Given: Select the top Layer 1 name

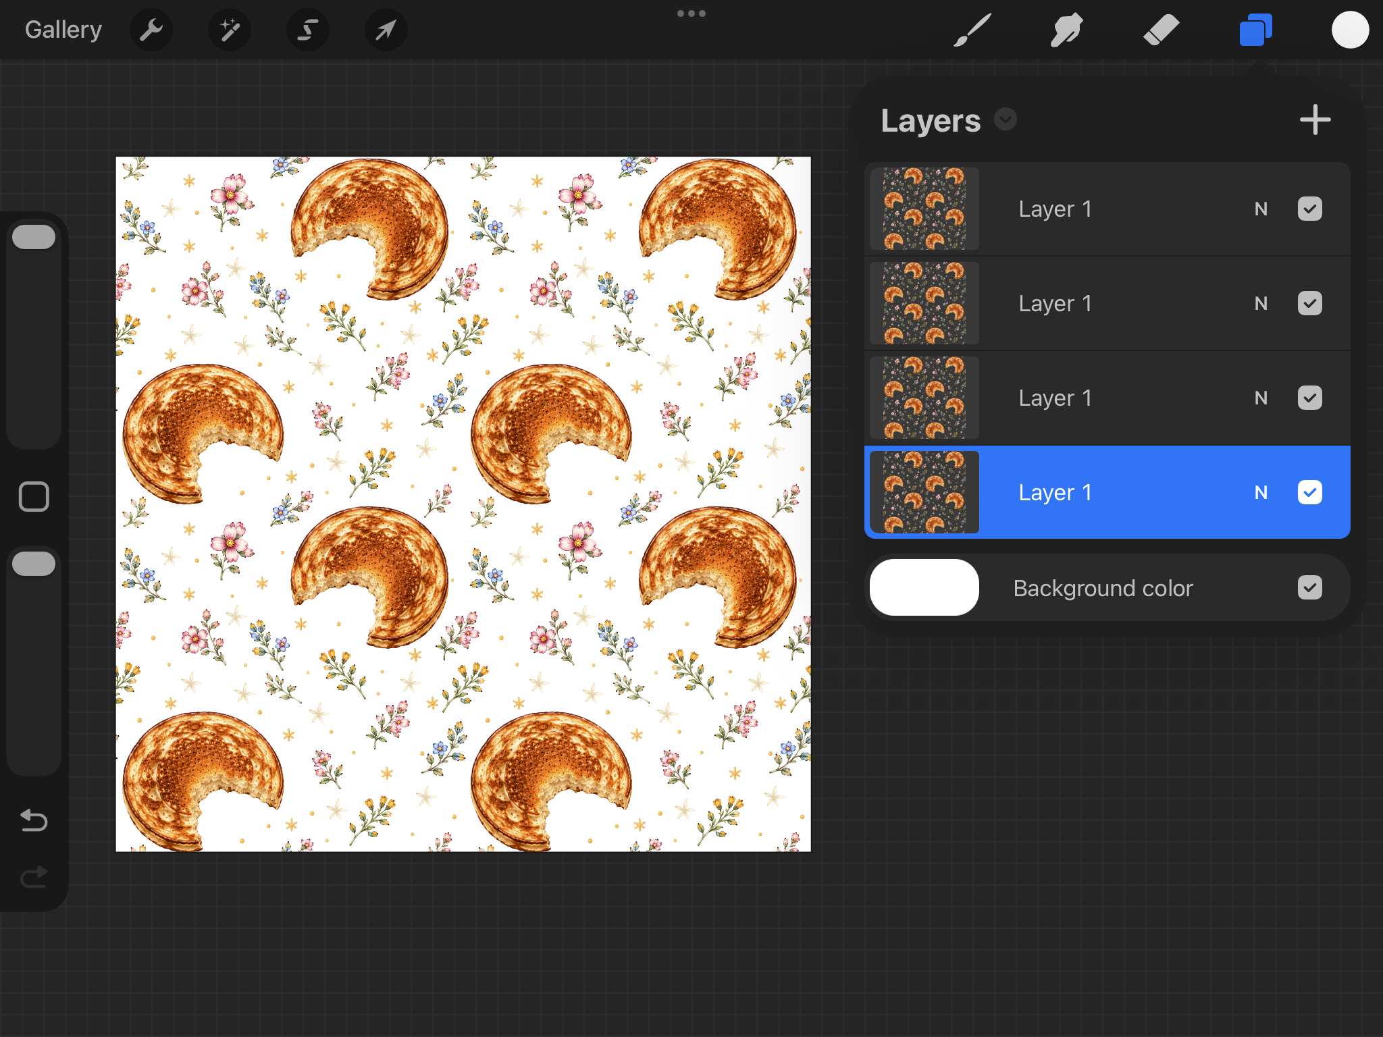Looking at the screenshot, I should point(1055,209).
